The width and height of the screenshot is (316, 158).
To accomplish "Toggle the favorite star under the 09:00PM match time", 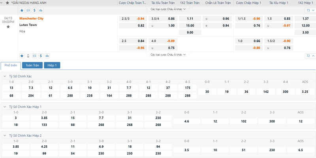I will (8, 26).
